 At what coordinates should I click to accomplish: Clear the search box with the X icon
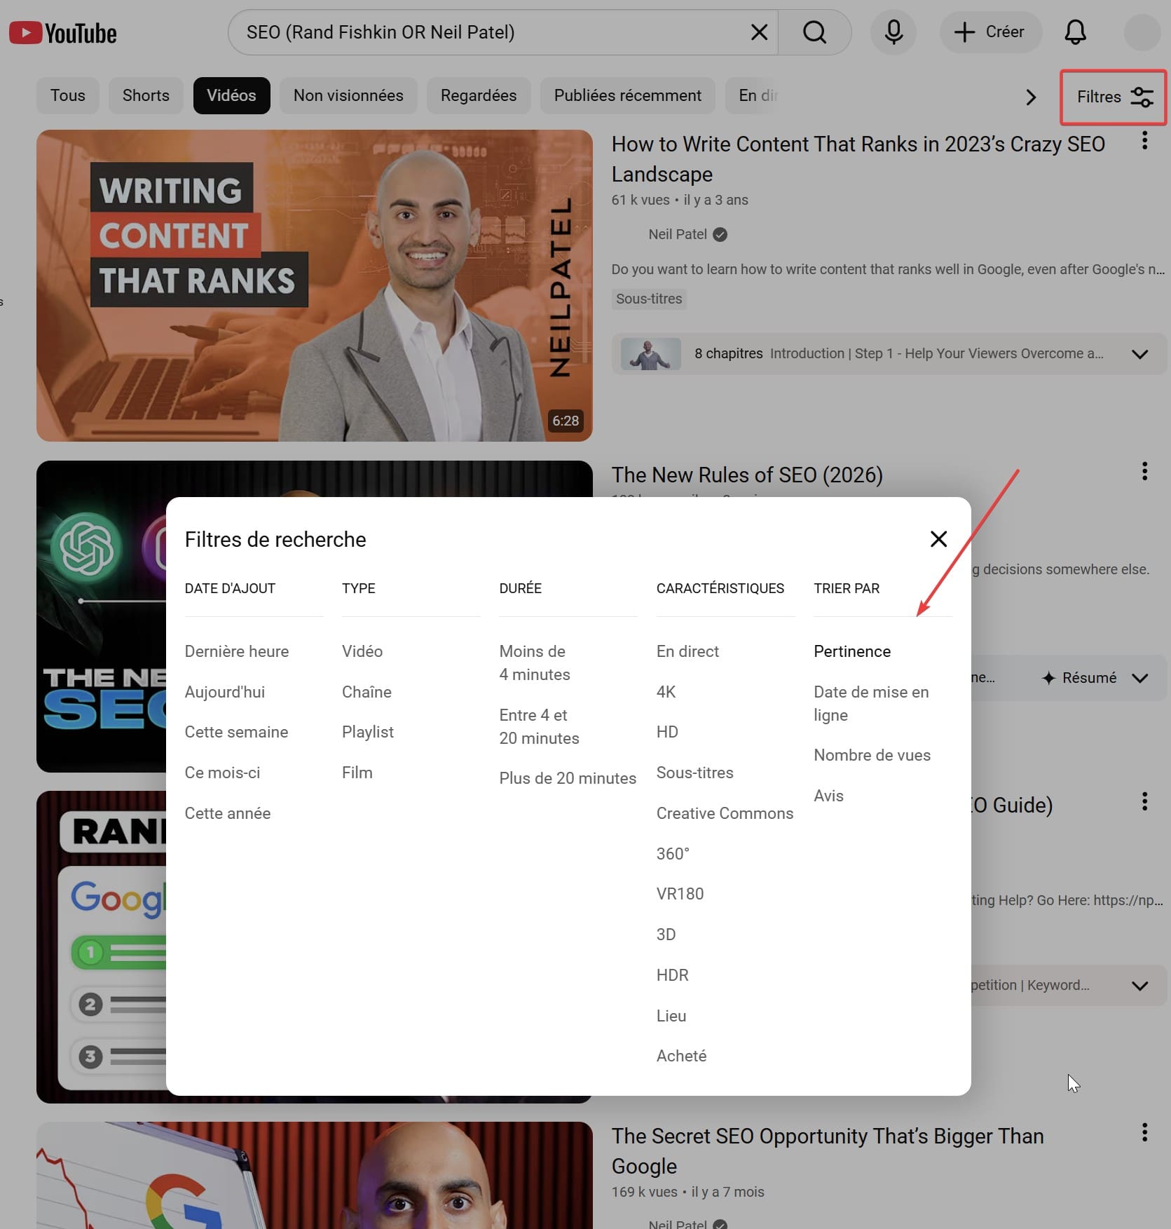[759, 32]
